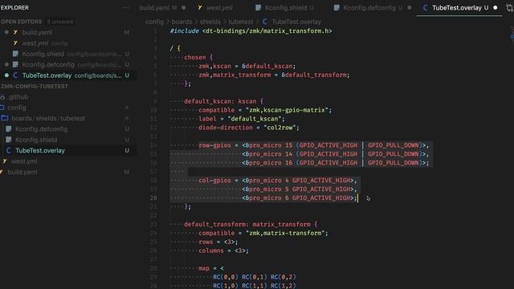Image resolution: width=514 pixels, height=289 pixels.
Task: Click file icon beside Kconfig.shield in Open Editors
Action: [15, 54]
